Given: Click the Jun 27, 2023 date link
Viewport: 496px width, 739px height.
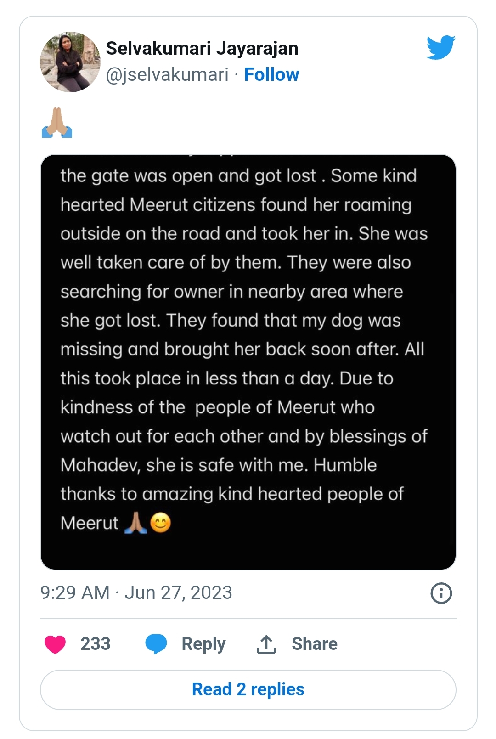Looking at the screenshot, I should [178, 592].
